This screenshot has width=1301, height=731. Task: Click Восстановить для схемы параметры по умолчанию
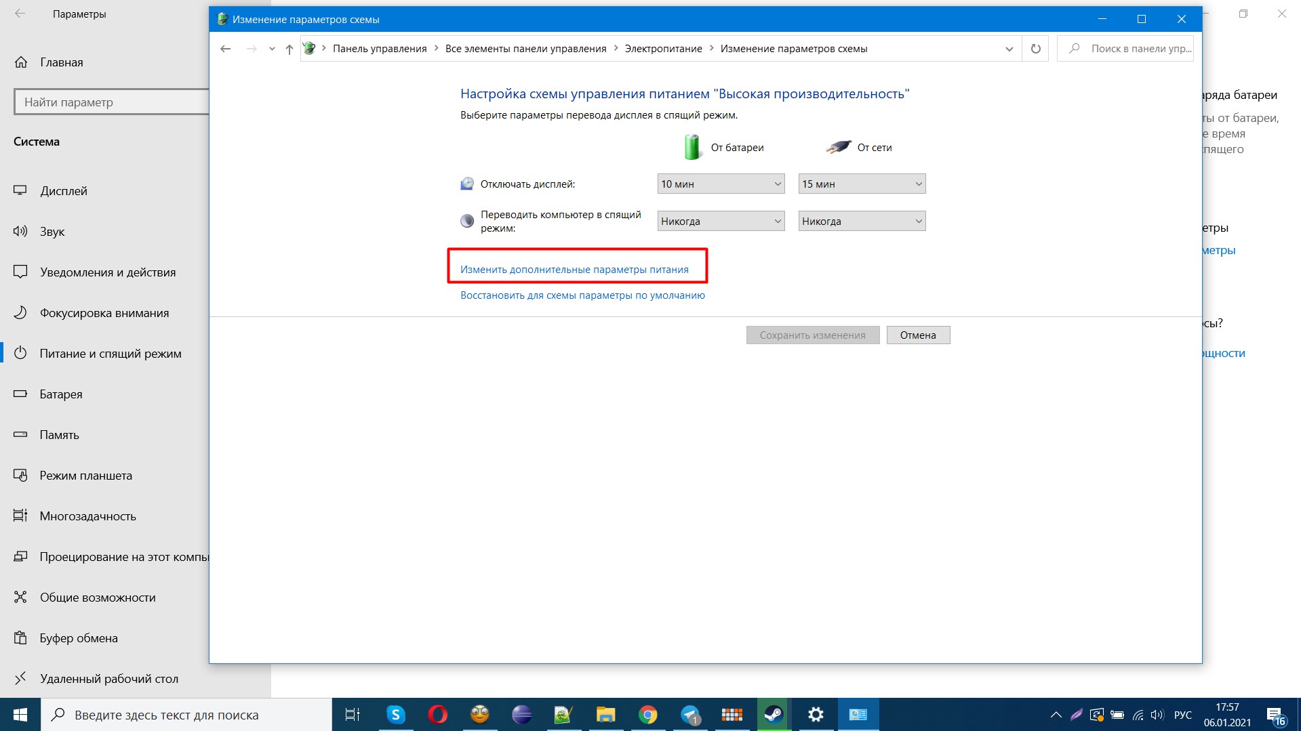[x=582, y=295]
